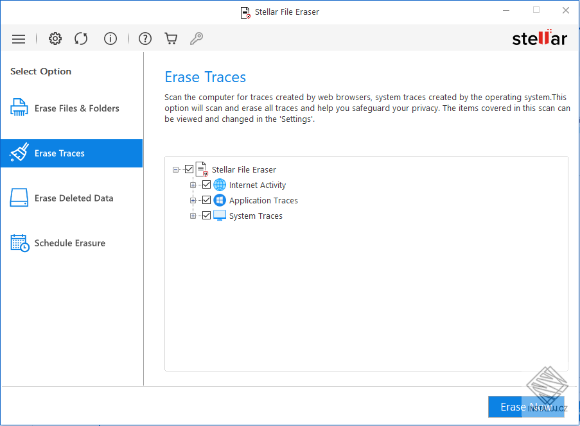Select the Erase Traces option label
The width and height of the screenshot is (580, 426).
60,153
